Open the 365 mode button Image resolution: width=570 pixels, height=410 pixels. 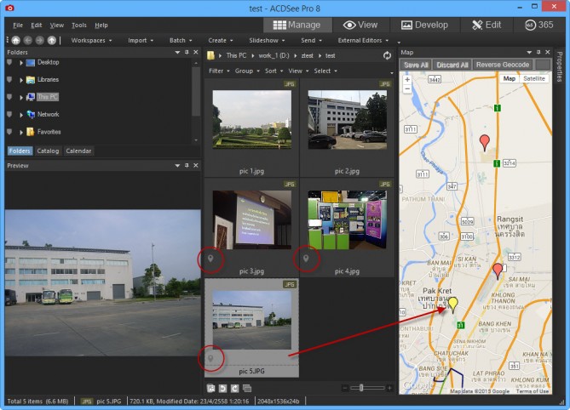[x=538, y=25]
